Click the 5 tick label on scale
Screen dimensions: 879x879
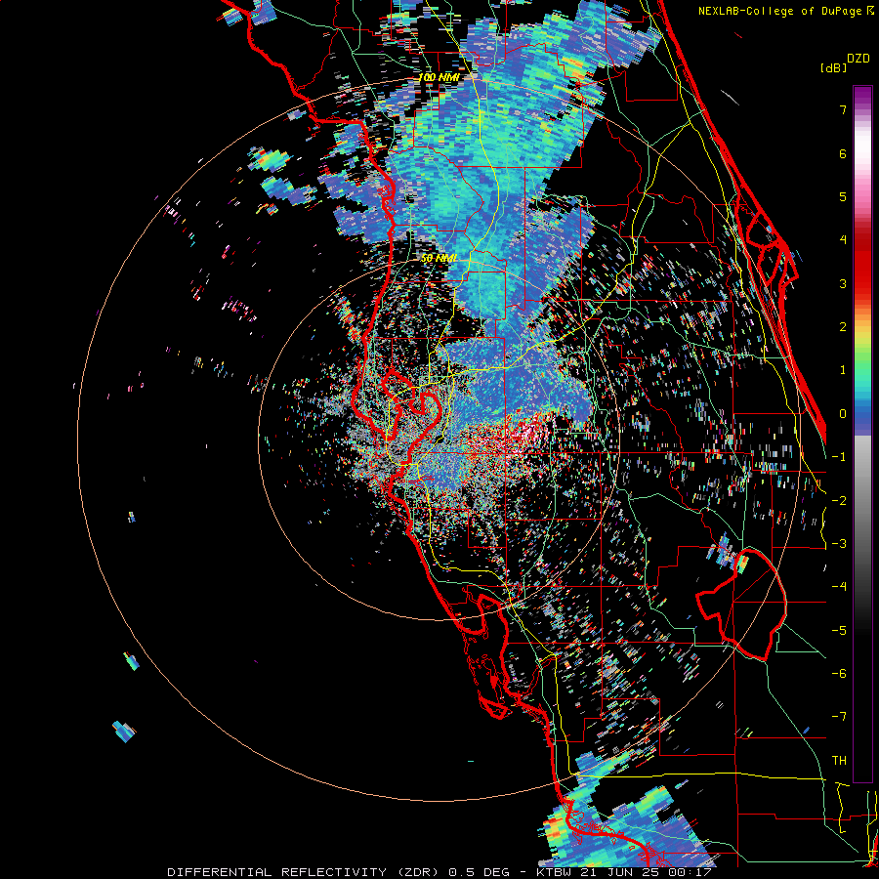[843, 196]
